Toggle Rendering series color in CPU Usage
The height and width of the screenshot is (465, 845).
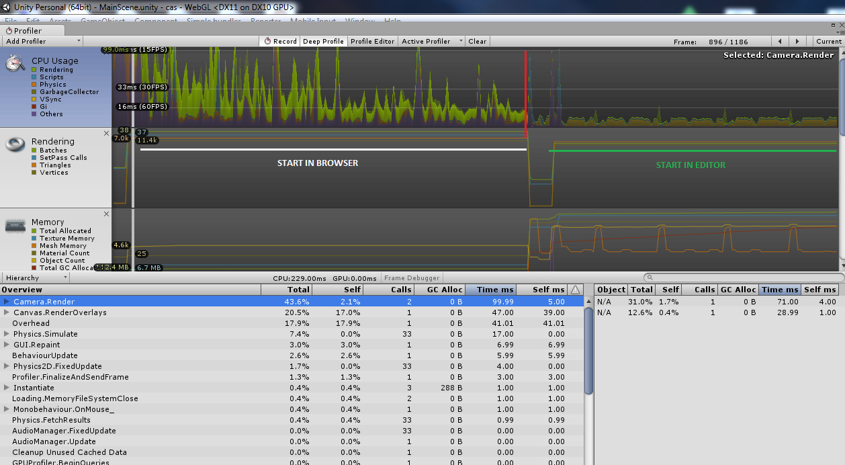[x=34, y=70]
